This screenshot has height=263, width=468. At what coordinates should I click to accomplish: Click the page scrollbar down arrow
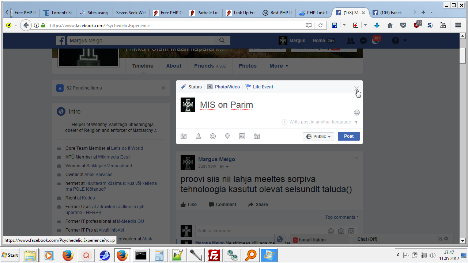pos(462,241)
